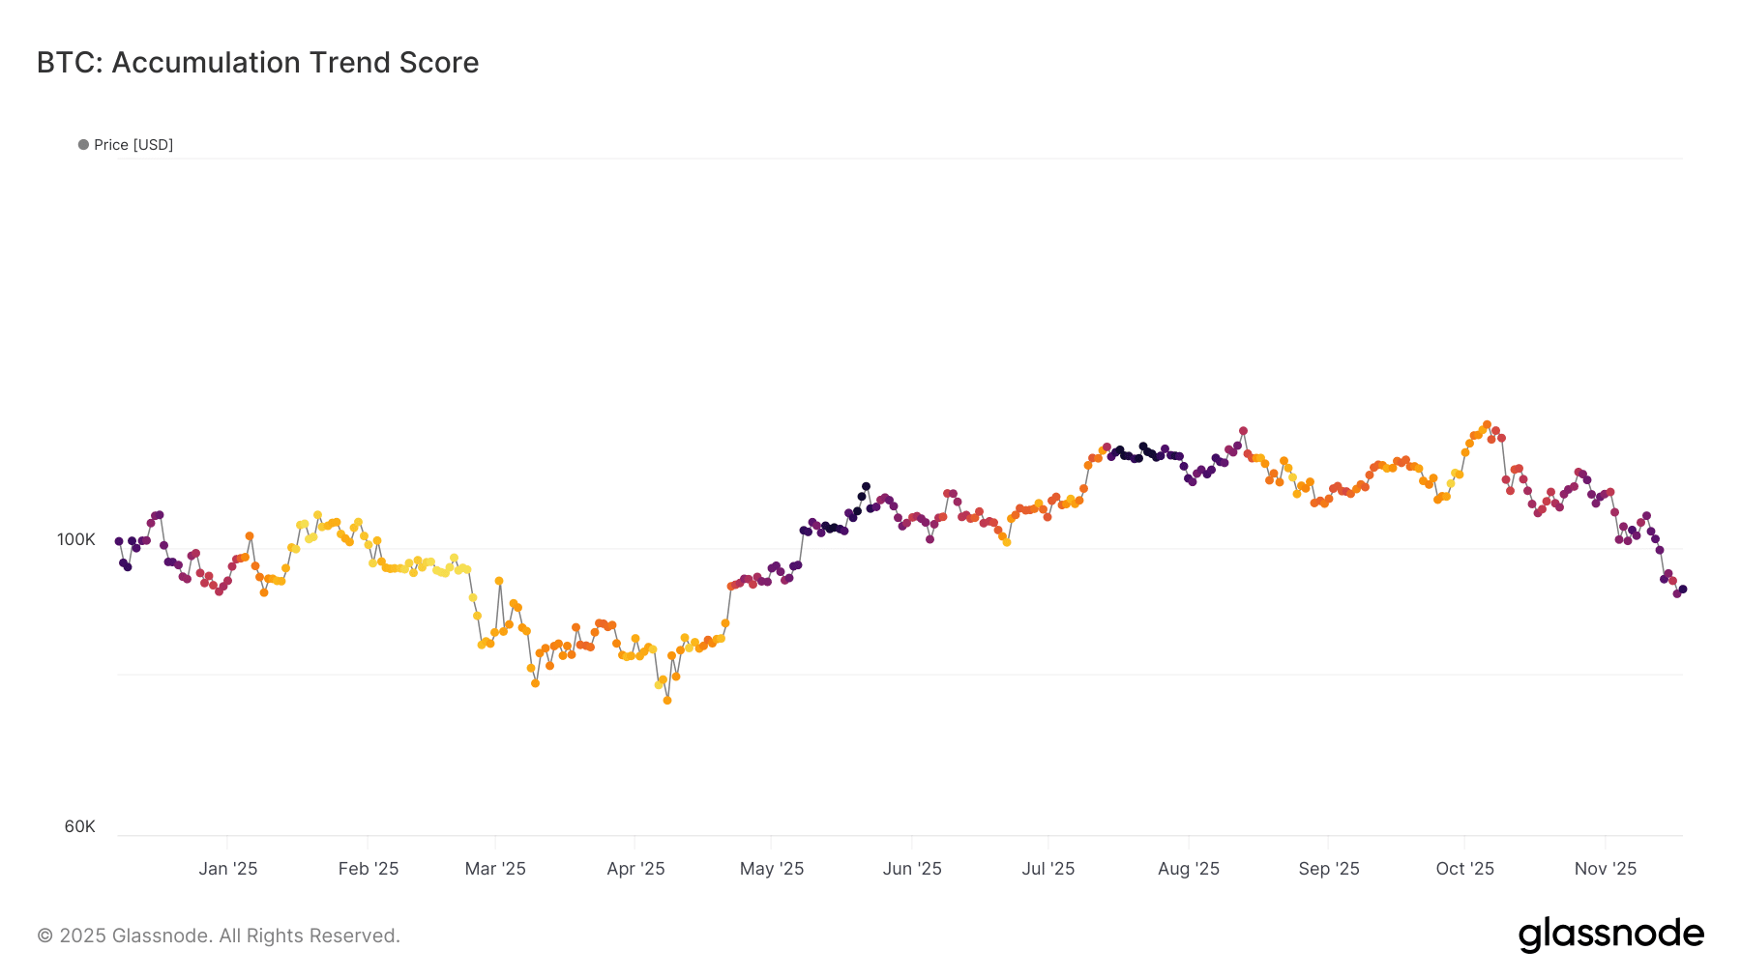Select the Mar '25 axis label
Viewport: 1741px width, 979px height.
point(495,869)
